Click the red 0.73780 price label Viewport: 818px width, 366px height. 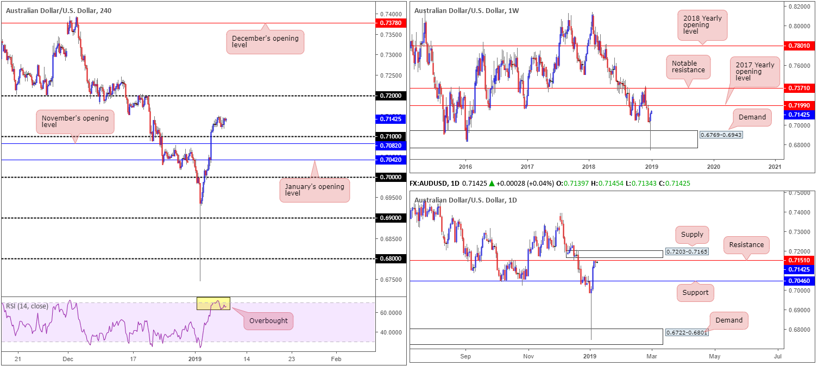391,23
